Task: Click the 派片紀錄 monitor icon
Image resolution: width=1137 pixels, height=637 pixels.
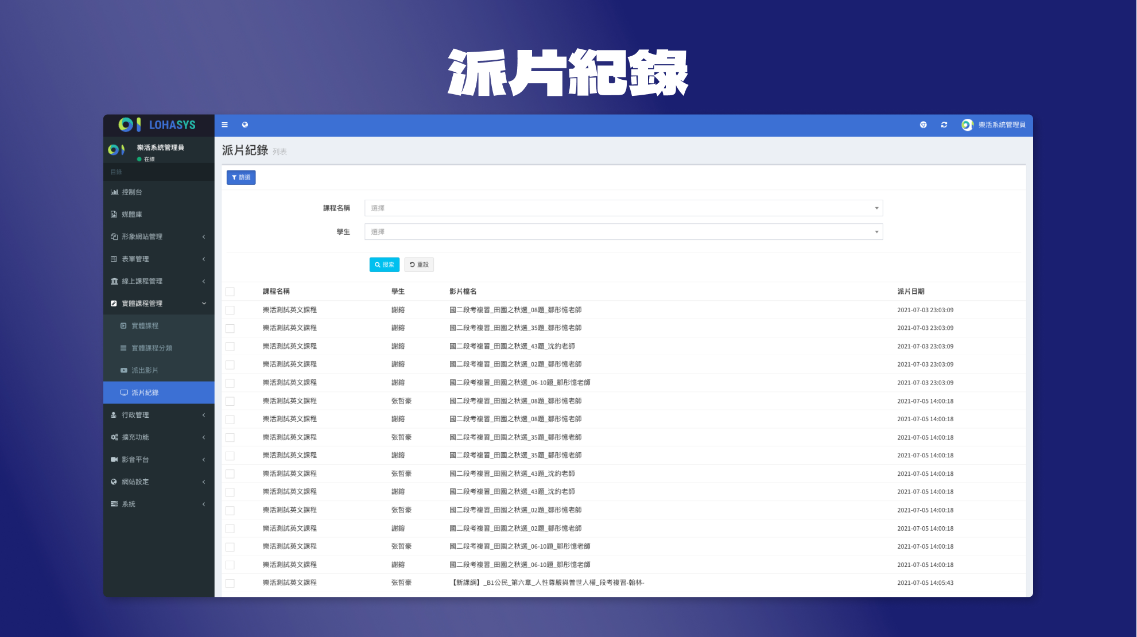Action: click(124, 393)
